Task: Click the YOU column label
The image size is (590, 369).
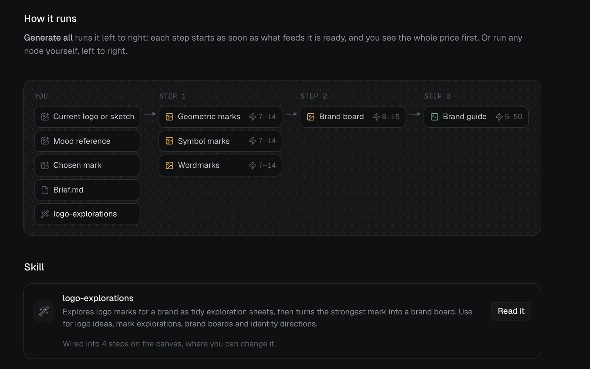Action: tap(41, 96)
